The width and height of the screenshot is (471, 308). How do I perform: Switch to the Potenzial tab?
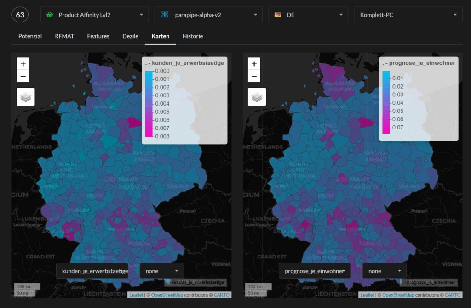pyautogui.click(x=30, y=36)
